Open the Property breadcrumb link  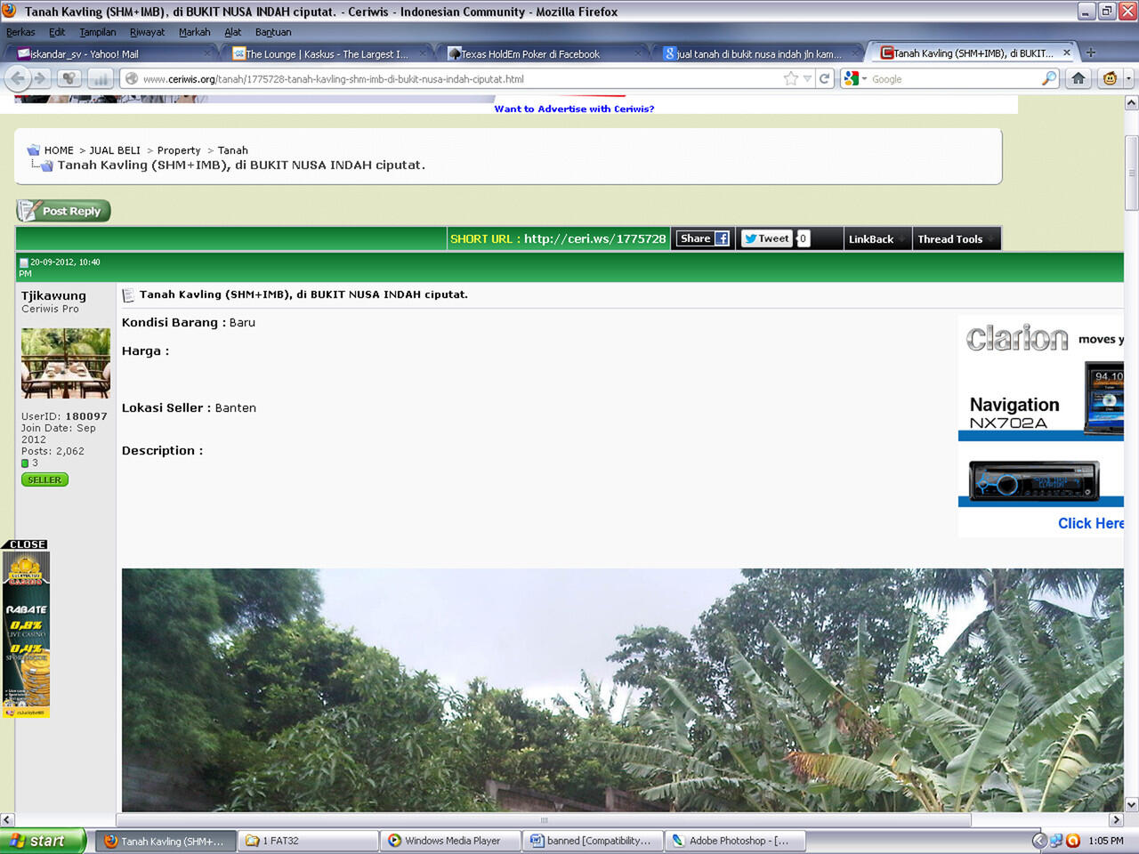[x=179, y=150]
